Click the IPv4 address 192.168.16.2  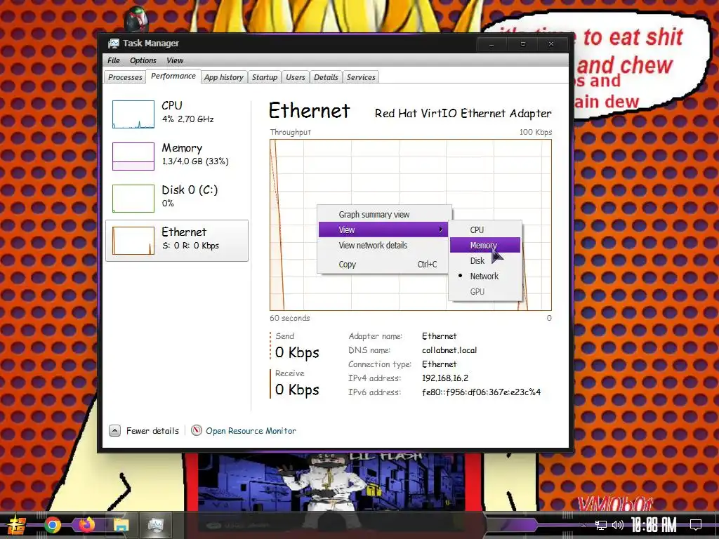point(444,378)
